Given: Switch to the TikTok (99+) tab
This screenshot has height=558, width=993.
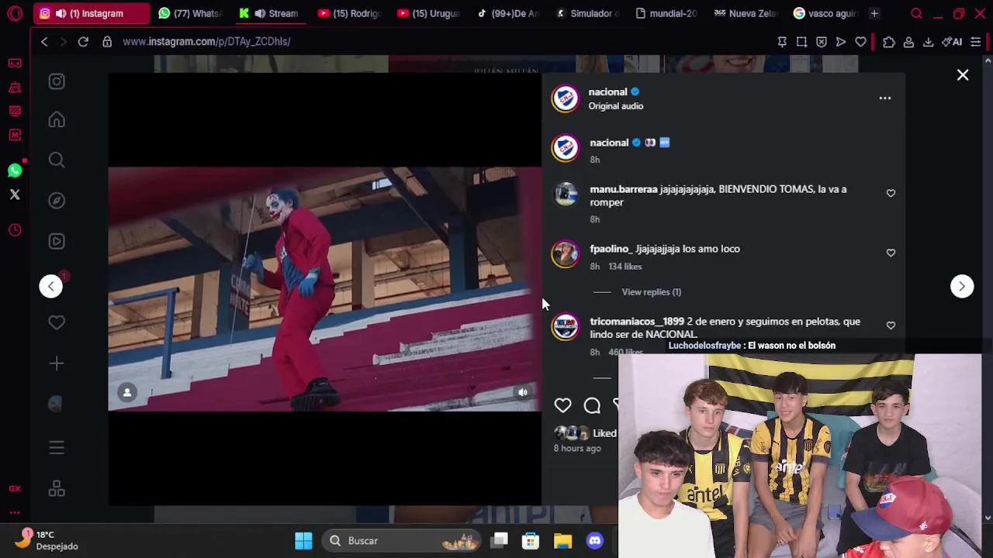Looking at the screenshot, I should coord(507,13).
